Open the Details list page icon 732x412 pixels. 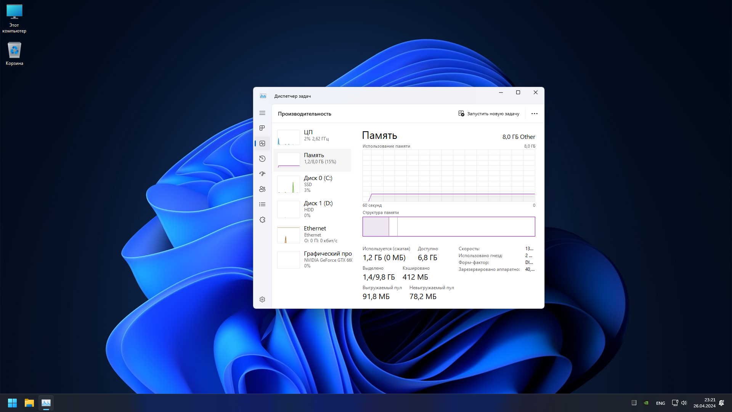click(x=262, y=204)
